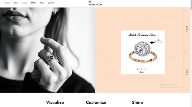Select the triangle icon below the ring
Screen dimensions: 192x107
138,69
